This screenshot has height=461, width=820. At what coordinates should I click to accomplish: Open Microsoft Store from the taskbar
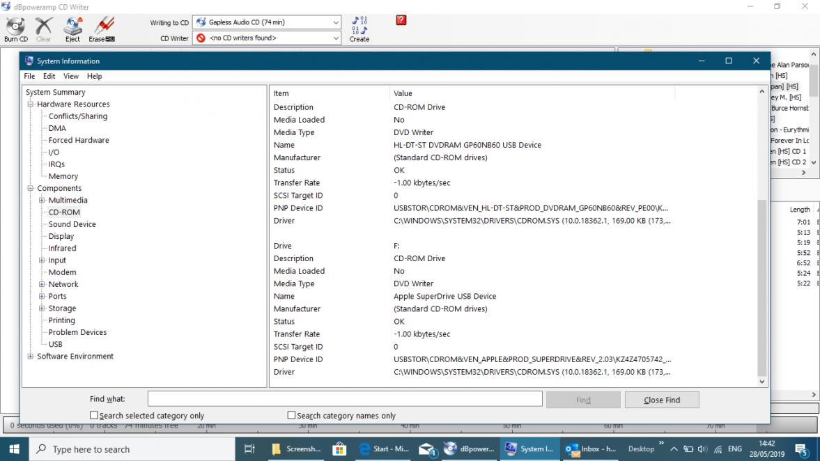pyautogui.click(x=339, y=449)
